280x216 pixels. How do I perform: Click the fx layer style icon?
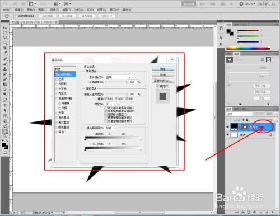[x=243, y=212]
